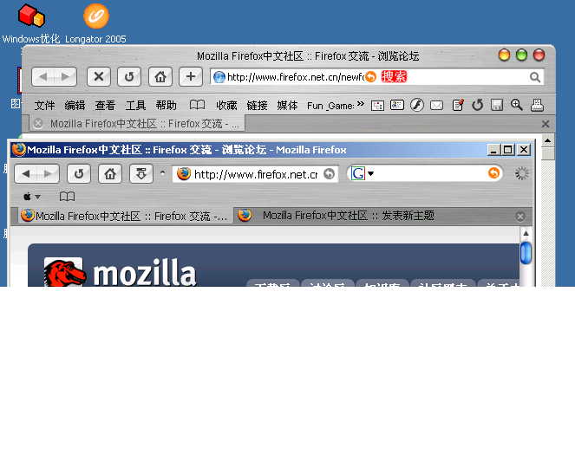Go back in the back browser window

coord(42,77)
